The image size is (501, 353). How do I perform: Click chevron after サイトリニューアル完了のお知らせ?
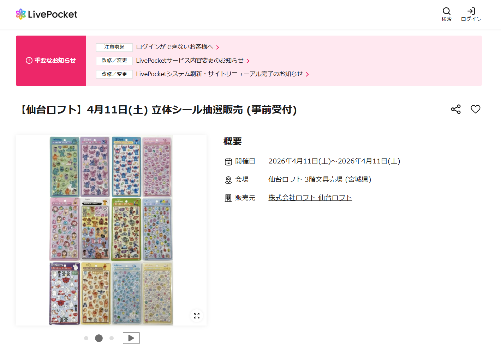click(x=308, y=74)
